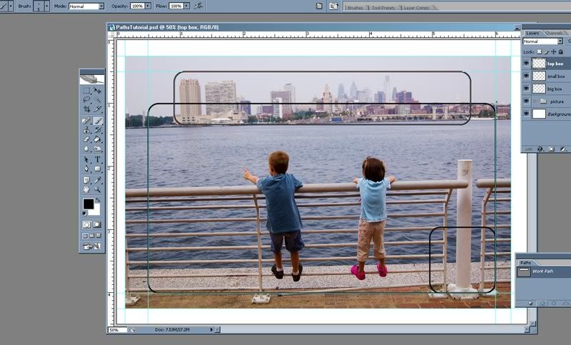Open the Brushes palette tab

click(355, 7)
